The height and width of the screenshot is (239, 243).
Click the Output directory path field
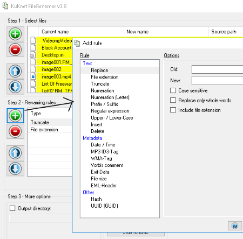point(40,219)
